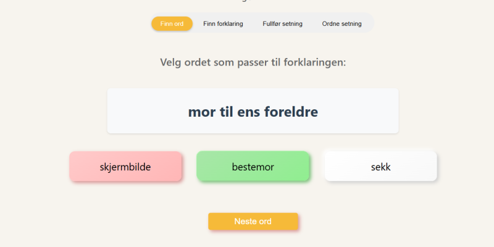Pick the answer bestemor

coord(253,167)
